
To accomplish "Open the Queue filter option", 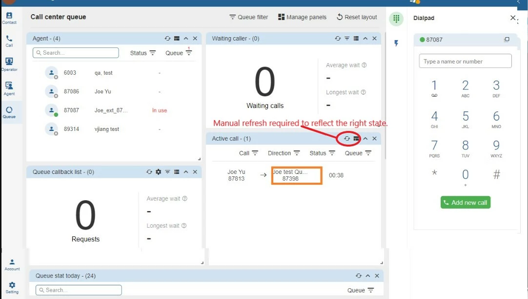I will (248, 17).
